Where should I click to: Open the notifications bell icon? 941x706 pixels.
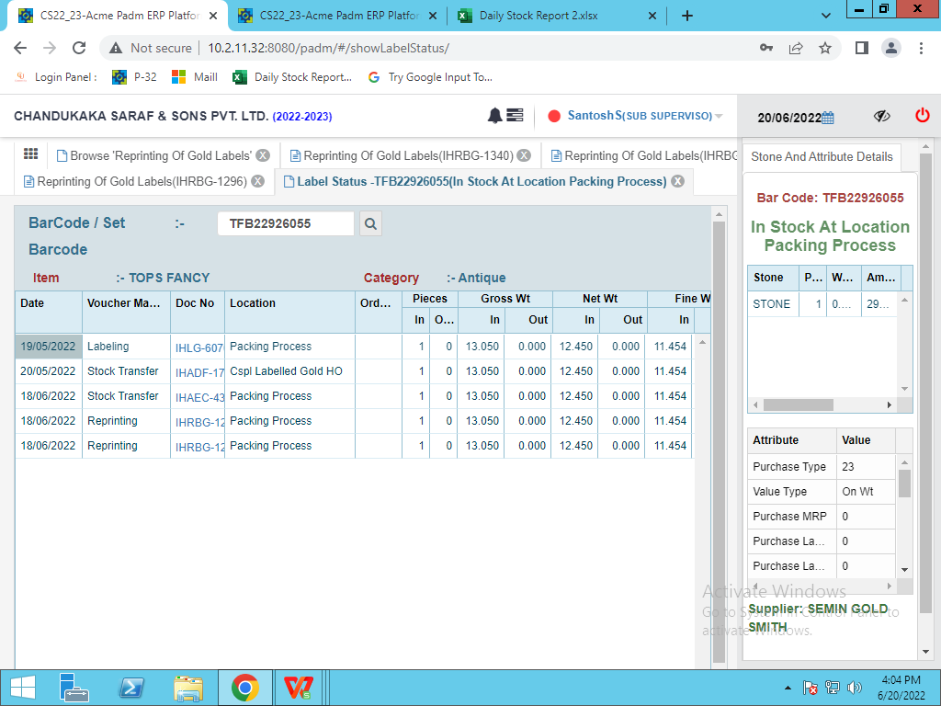coord(494,115)
